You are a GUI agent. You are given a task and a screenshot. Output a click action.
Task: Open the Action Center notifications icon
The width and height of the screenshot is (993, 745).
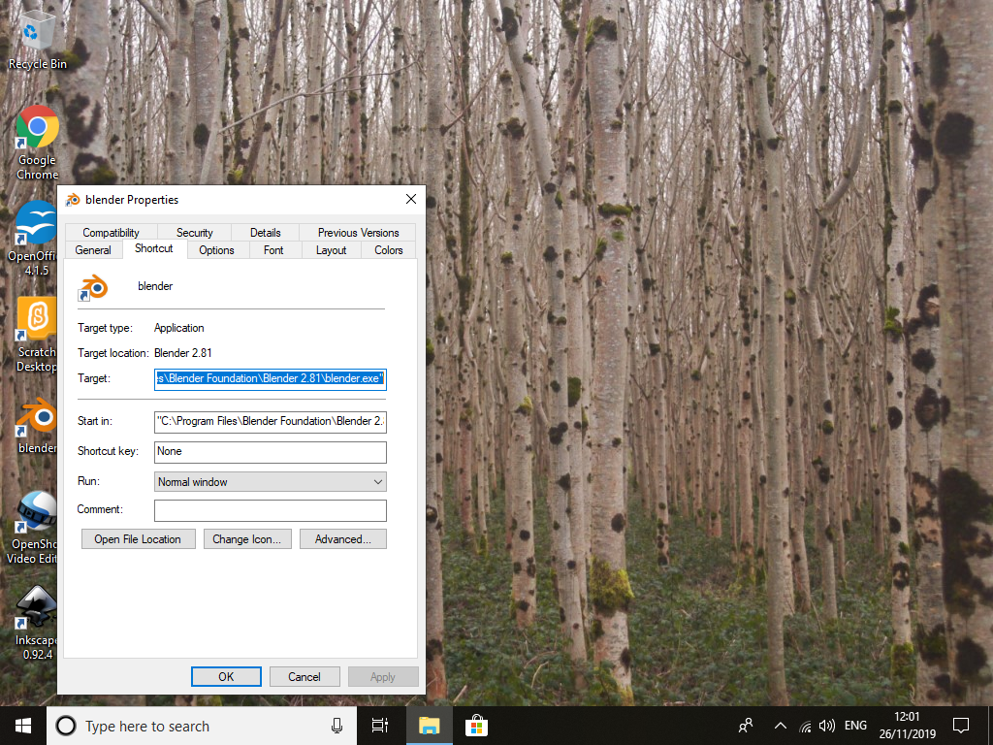click(961, 726)
